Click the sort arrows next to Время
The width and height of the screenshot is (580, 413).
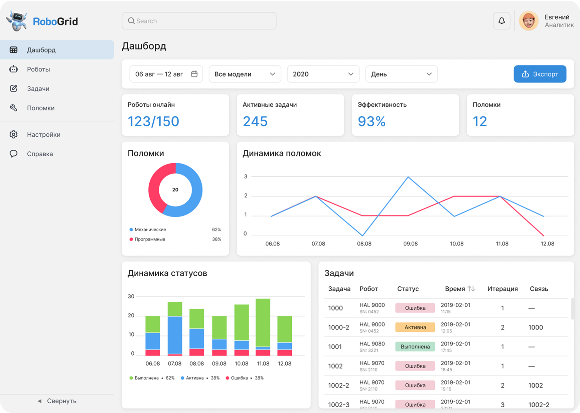471,289
